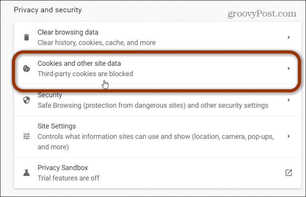Image resolution: width=306 pixels, height=197 pixels.
Task: Click Safe Browsing description text
Action: point(153,105)
